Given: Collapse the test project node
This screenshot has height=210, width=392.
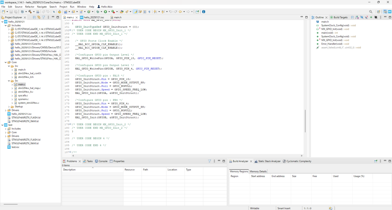Looking at the screenshot, I should tap(2, 125).
